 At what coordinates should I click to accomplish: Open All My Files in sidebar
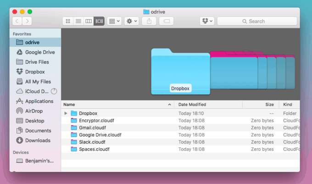tap(35, 82)
